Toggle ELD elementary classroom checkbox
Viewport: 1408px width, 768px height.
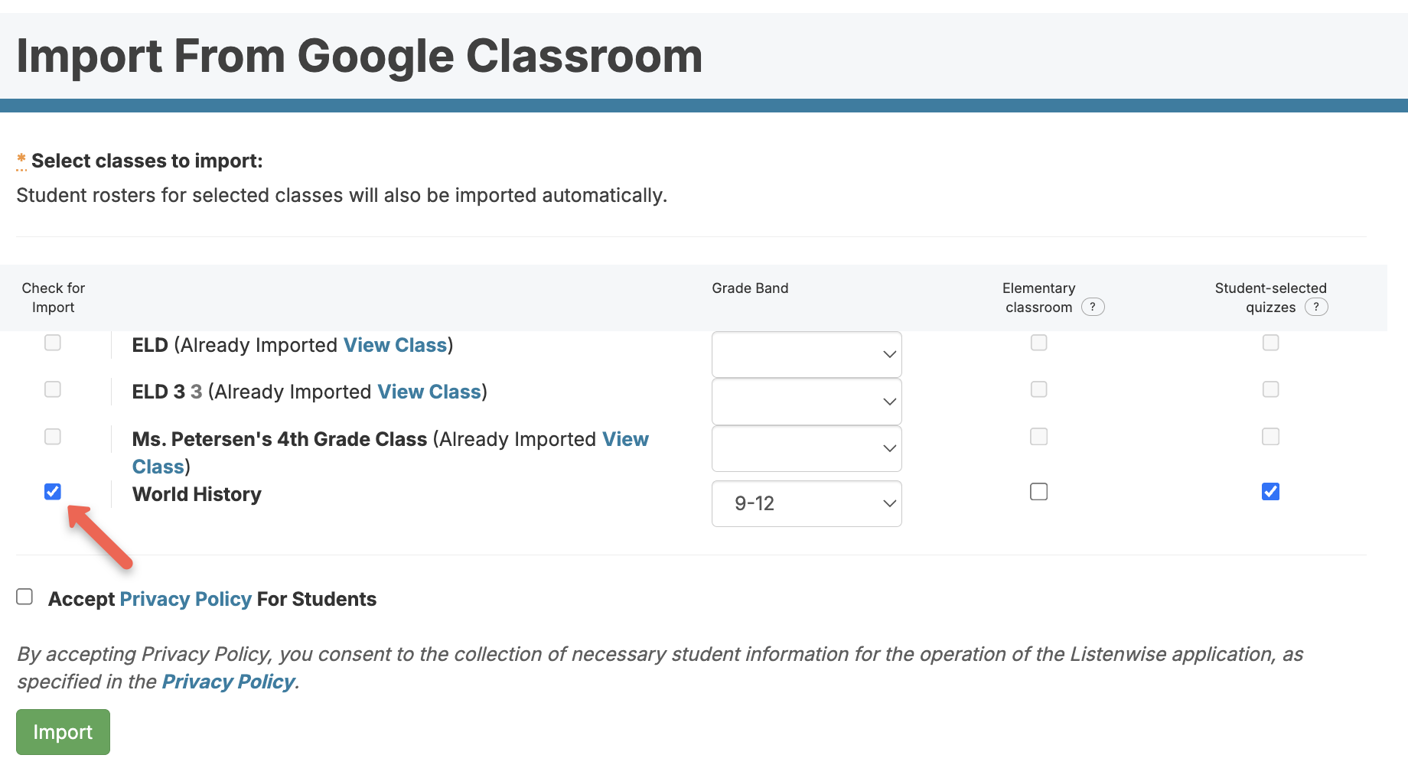click(1038, 343)
